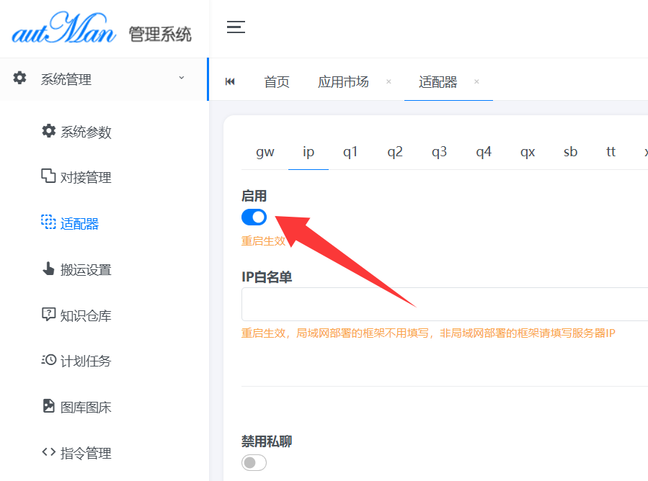
Task: Open 系统参数 menu item
Action: point(86,132)
